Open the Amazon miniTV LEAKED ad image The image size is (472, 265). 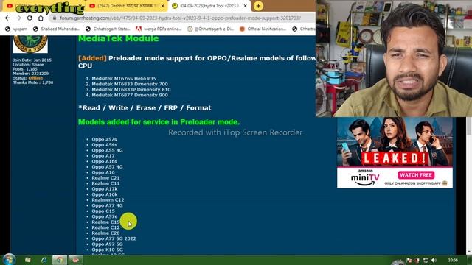point(395,142)
